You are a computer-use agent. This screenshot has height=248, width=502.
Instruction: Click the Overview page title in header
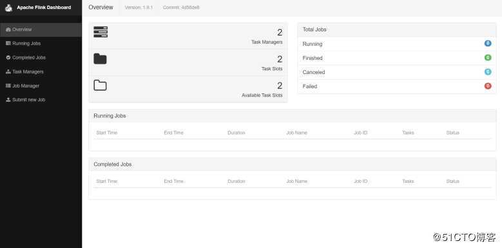pyautogui.click(x=101, y=7)
